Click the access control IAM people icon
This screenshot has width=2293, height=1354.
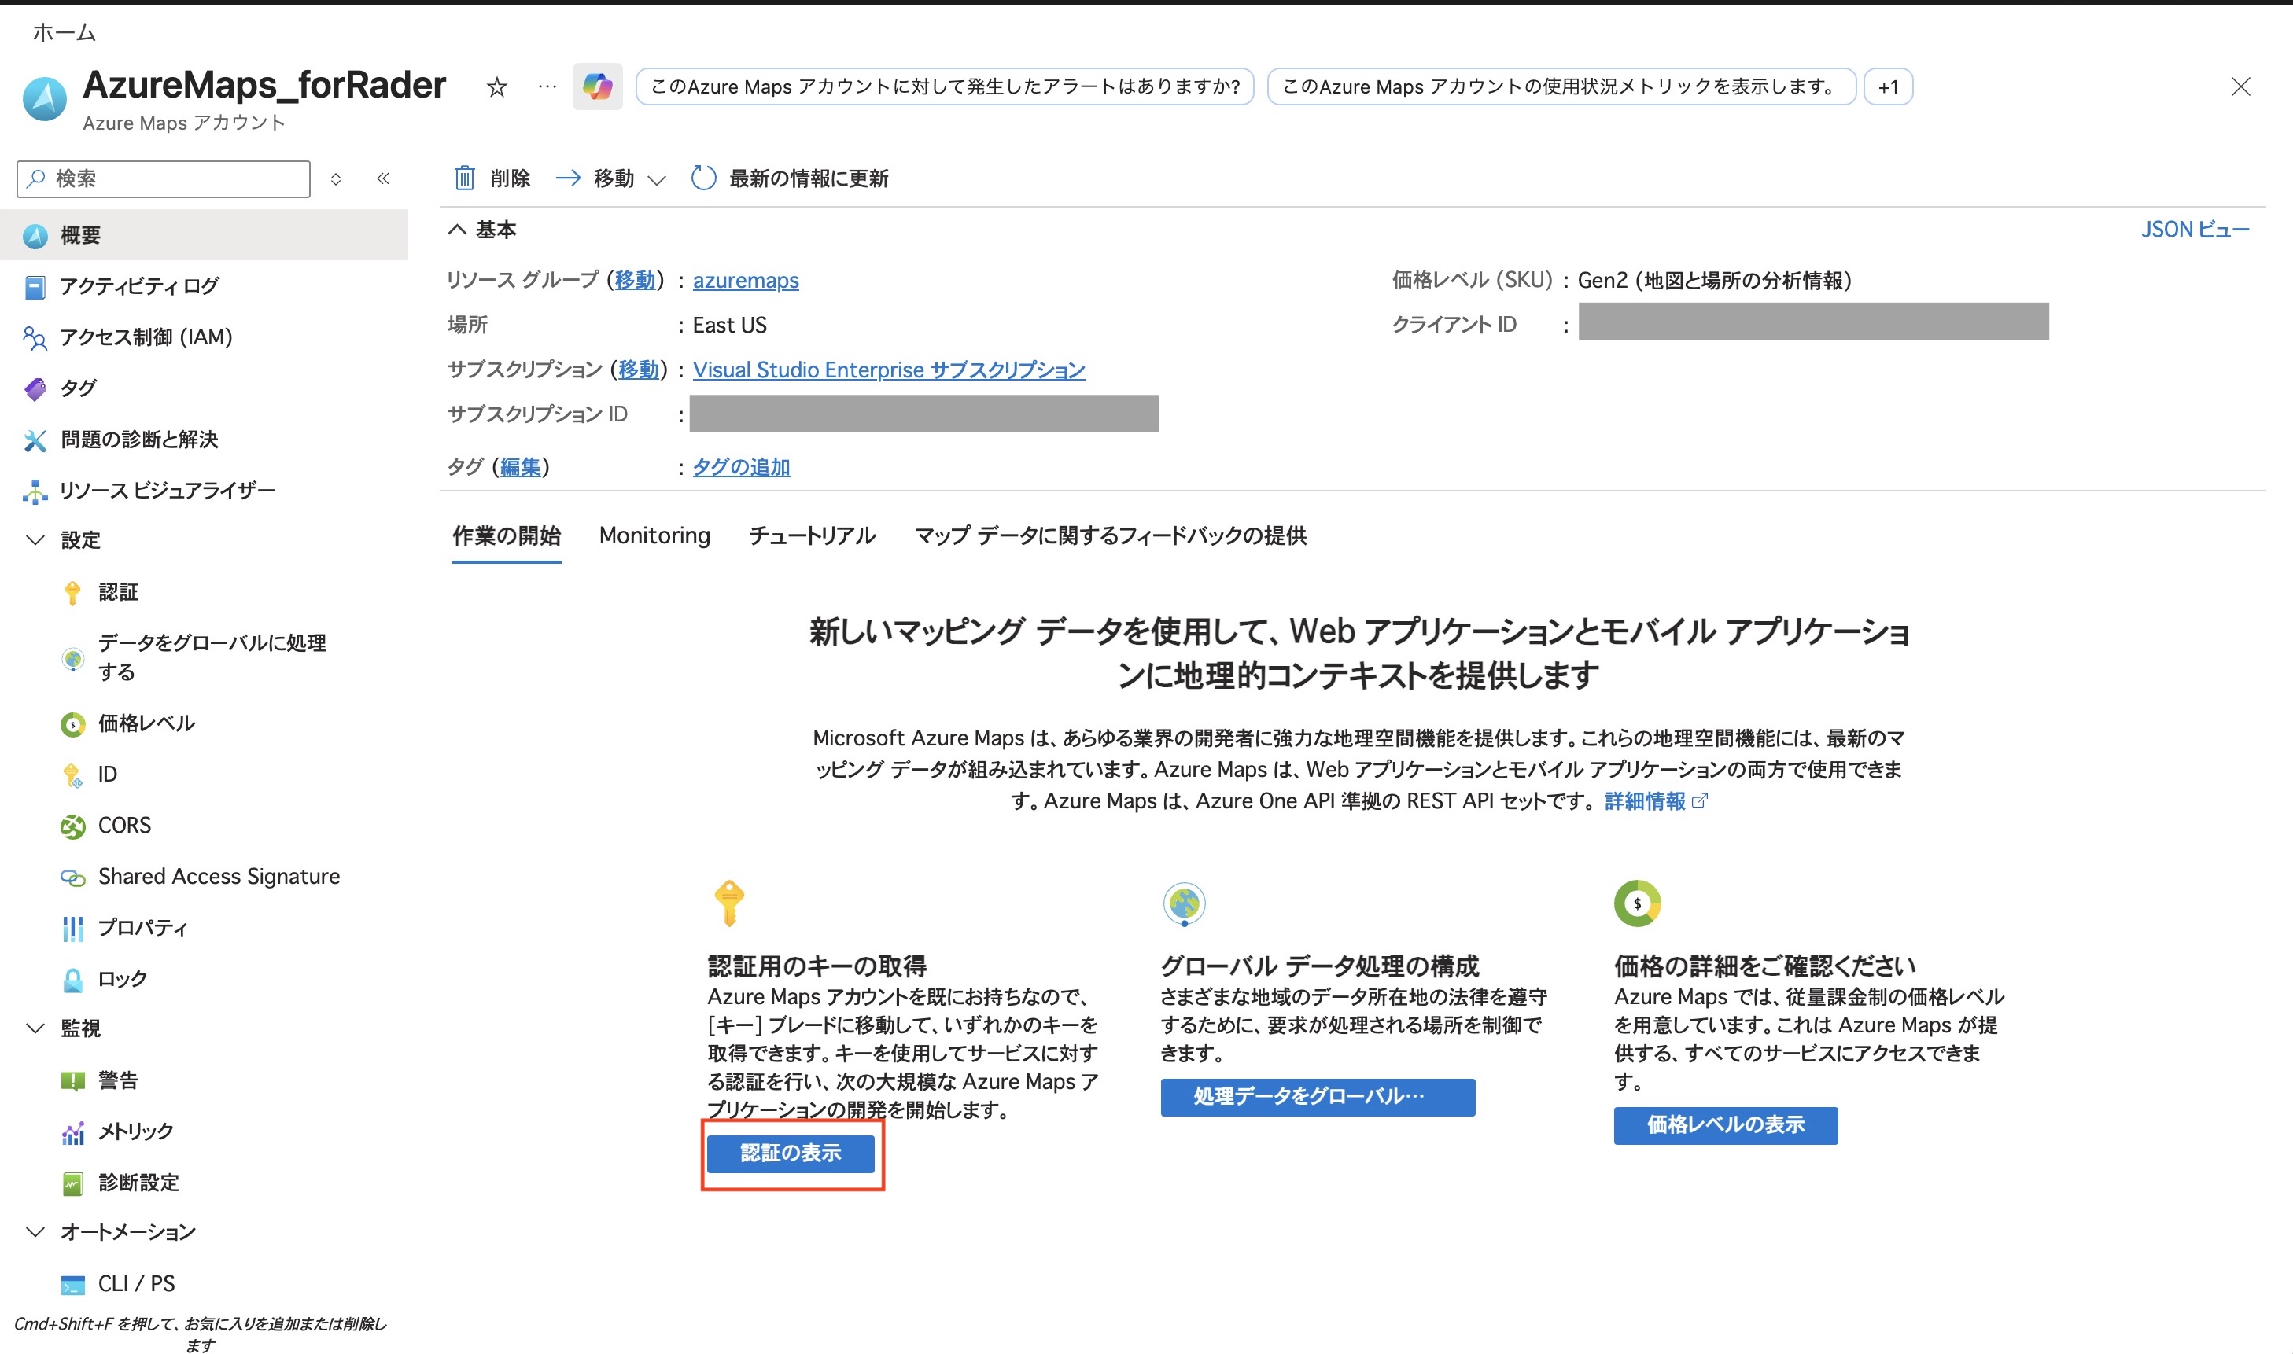pyautogui.click(x=35, y=338)
